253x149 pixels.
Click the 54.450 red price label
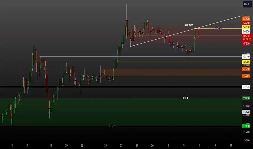coord(246,23)
